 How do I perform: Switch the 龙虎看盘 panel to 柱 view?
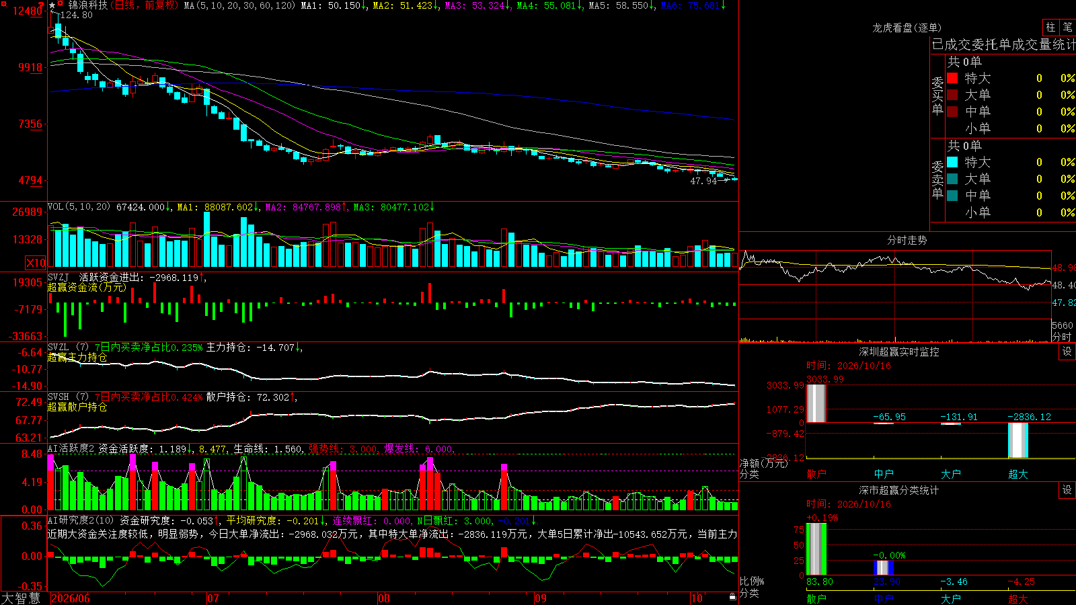1050,27
